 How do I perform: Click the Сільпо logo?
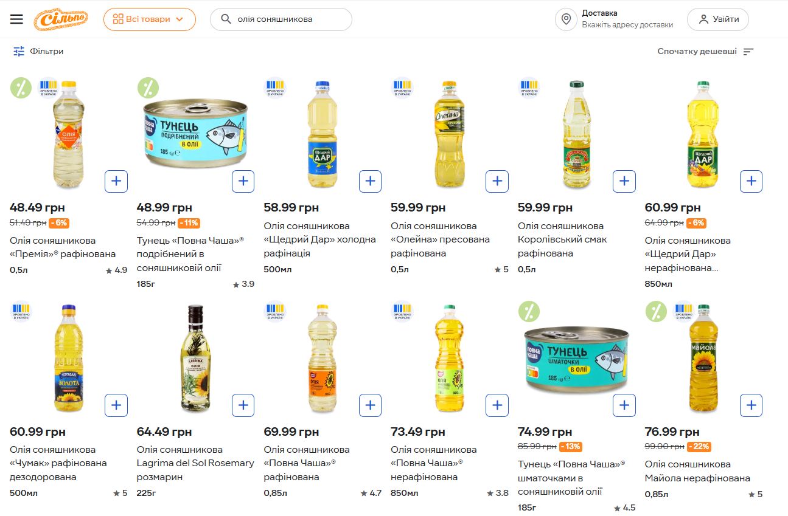click(61, 19)
